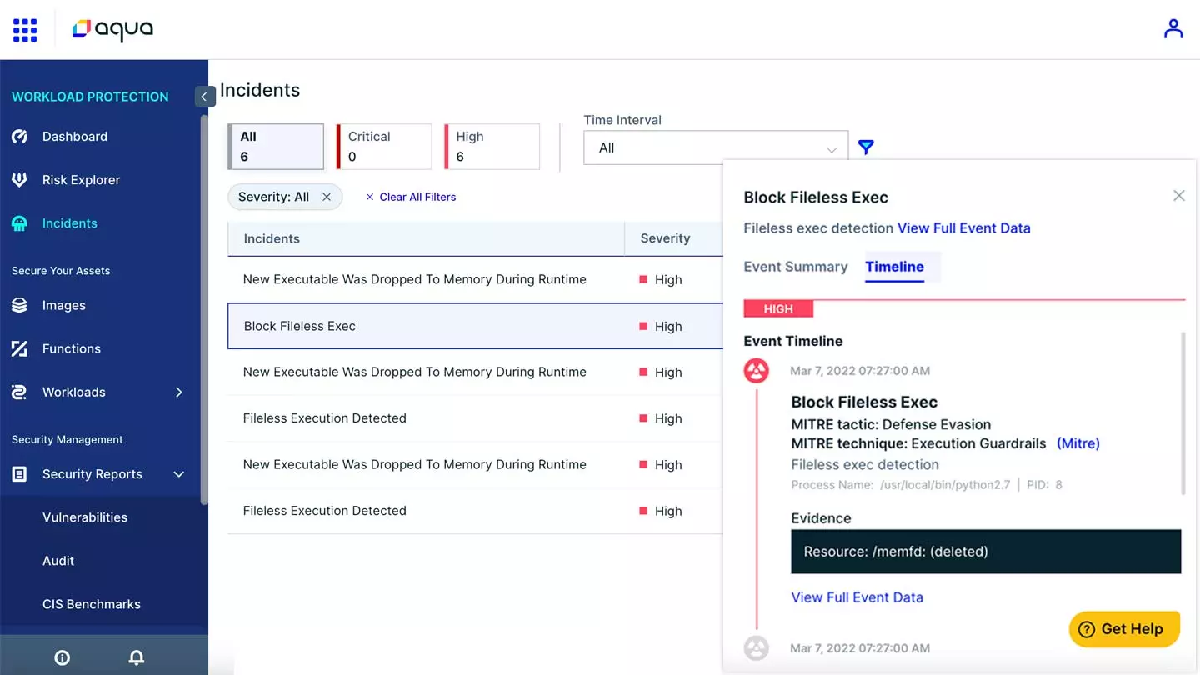
Task: Click View Full Event Data below Evidence
Action: point(857,597)
